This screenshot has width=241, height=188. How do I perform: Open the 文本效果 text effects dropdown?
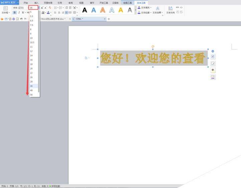click(x=158, y=10)
